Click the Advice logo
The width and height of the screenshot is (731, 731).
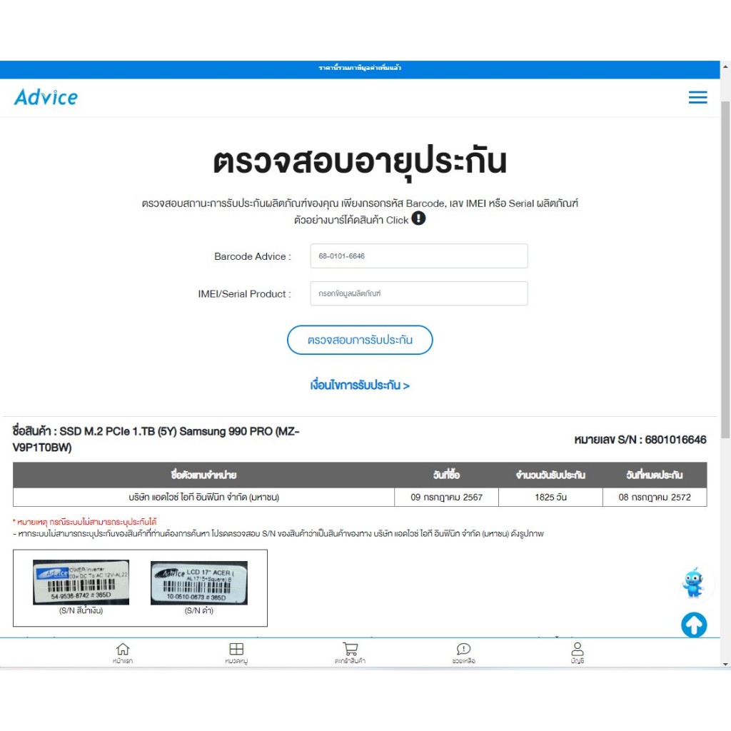(x=46, y=98)
